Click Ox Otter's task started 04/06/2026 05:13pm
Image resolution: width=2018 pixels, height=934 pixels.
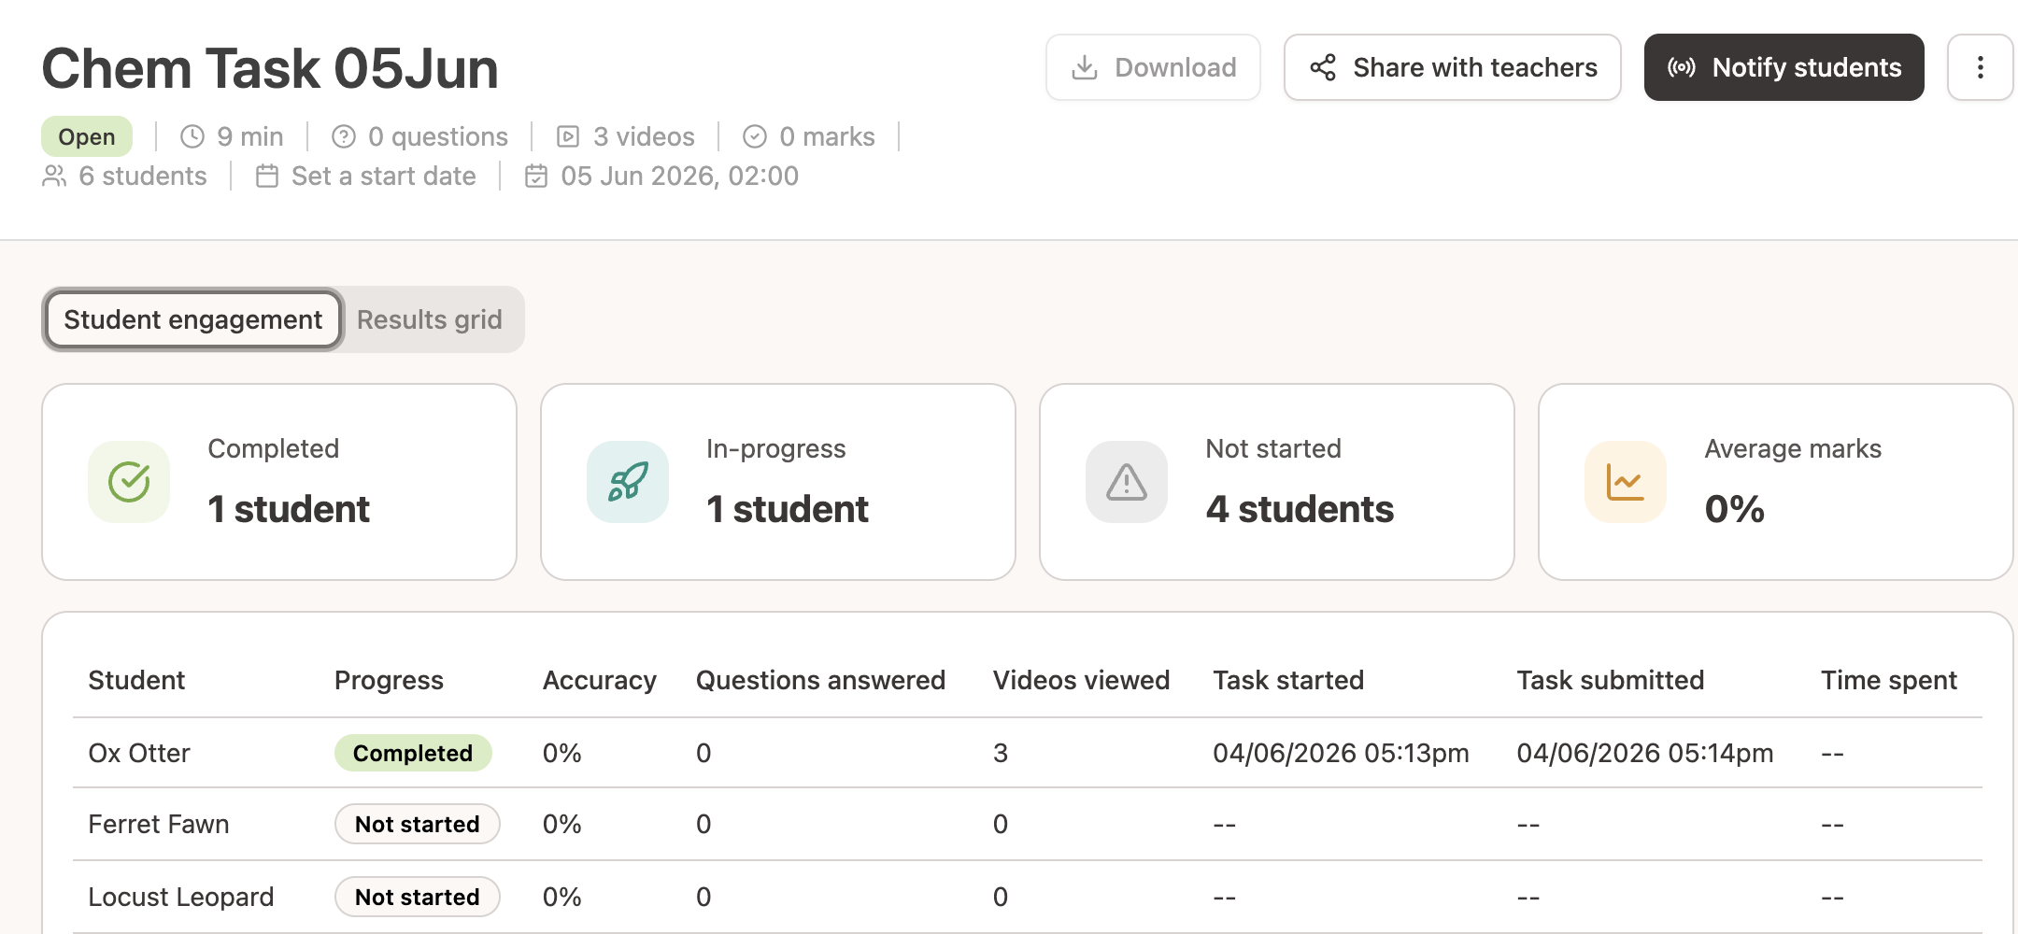tap(1342, 753)
